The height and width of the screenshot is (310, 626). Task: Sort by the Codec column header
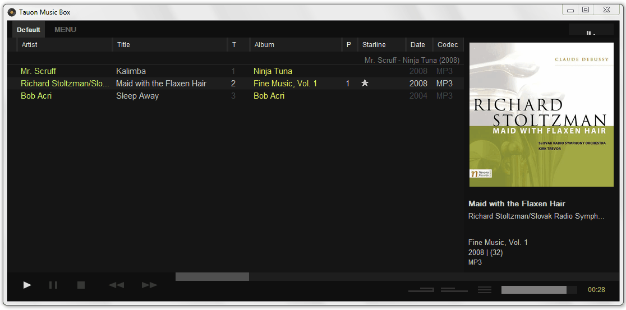point(448,45)
